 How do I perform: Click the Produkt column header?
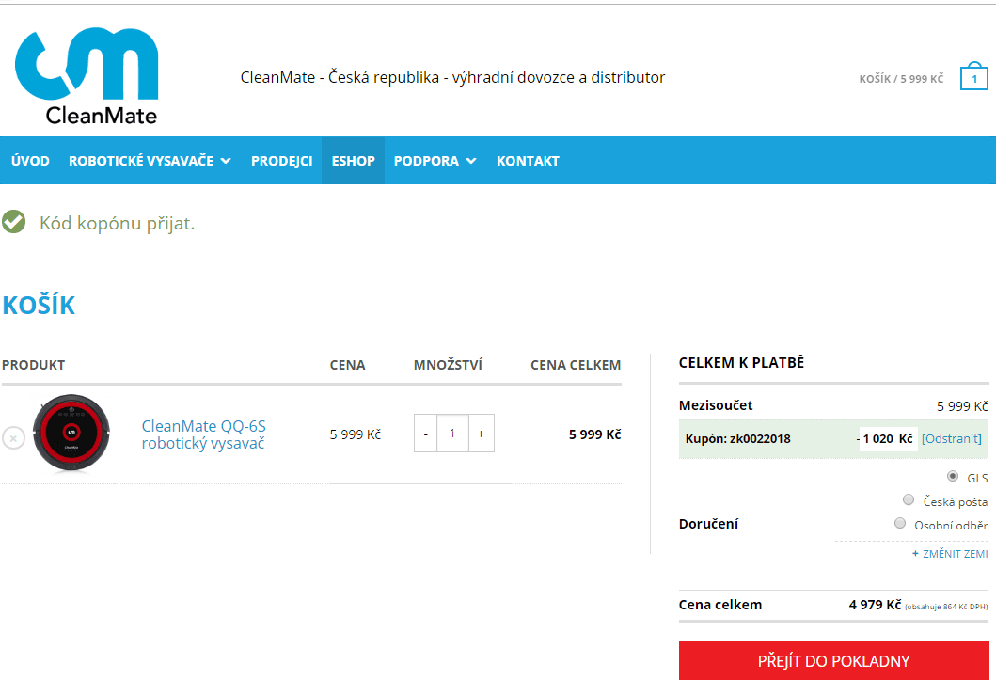33,365
